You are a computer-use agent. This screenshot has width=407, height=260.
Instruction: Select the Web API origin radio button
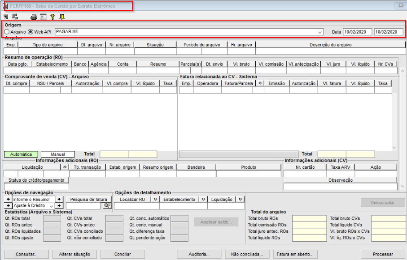[31, 32]
